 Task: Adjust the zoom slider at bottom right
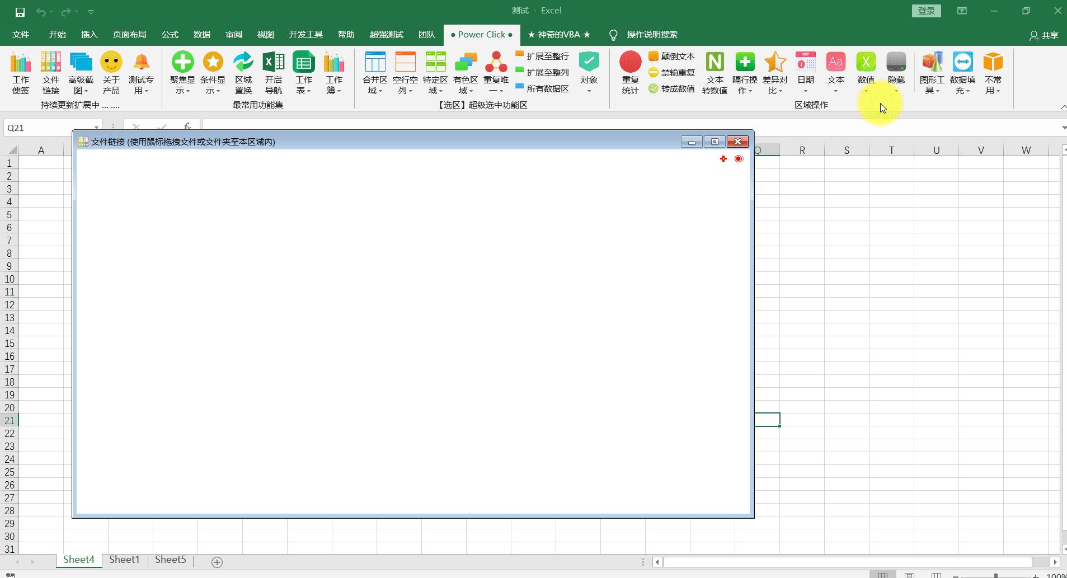[x=996, y=575]
